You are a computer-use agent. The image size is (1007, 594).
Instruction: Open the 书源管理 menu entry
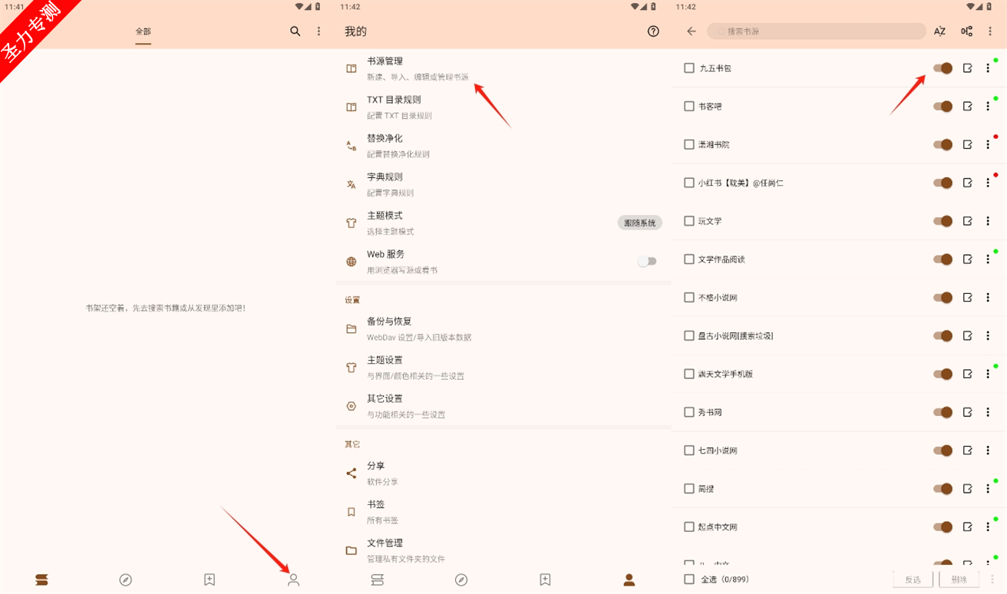coord(503,68)
